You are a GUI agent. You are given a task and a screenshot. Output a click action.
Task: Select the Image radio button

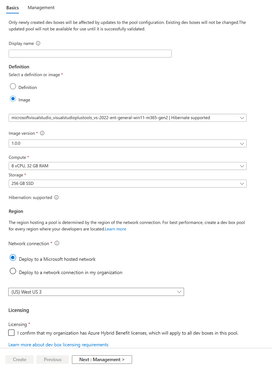(x=13, y=99)
